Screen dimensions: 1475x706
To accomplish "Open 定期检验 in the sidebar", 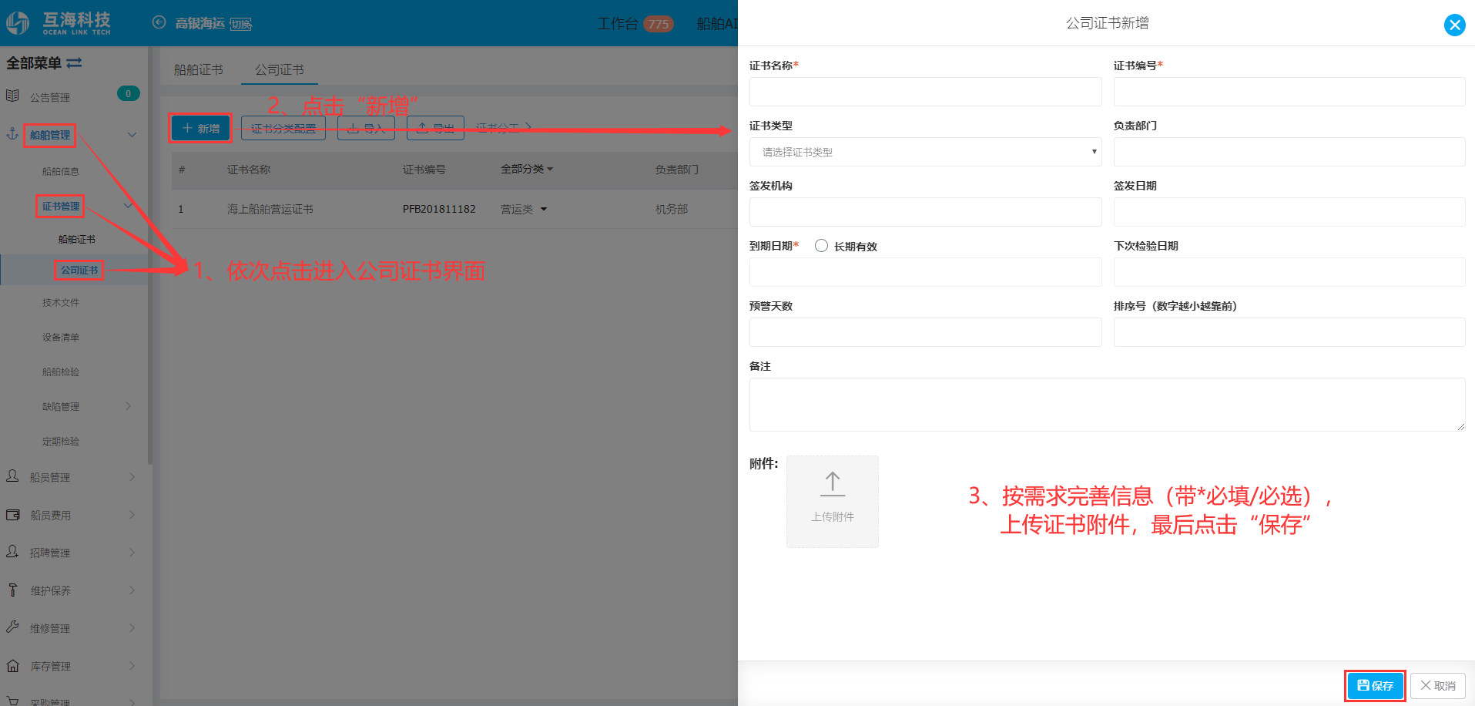I will 61,442.
